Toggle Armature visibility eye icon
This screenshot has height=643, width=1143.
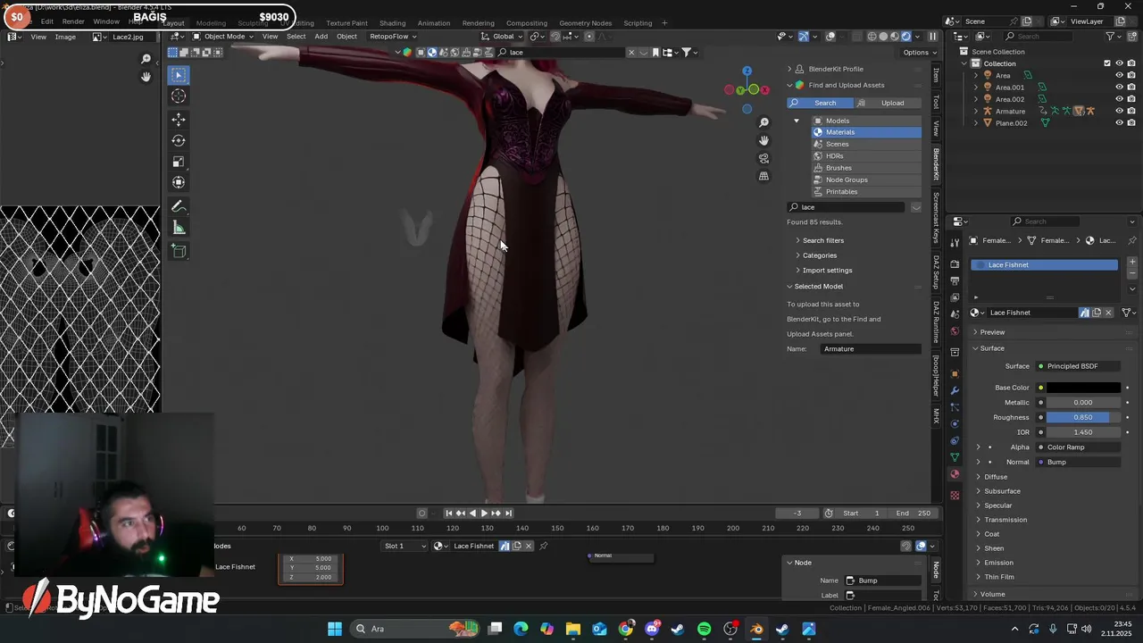click(1119, 111)
